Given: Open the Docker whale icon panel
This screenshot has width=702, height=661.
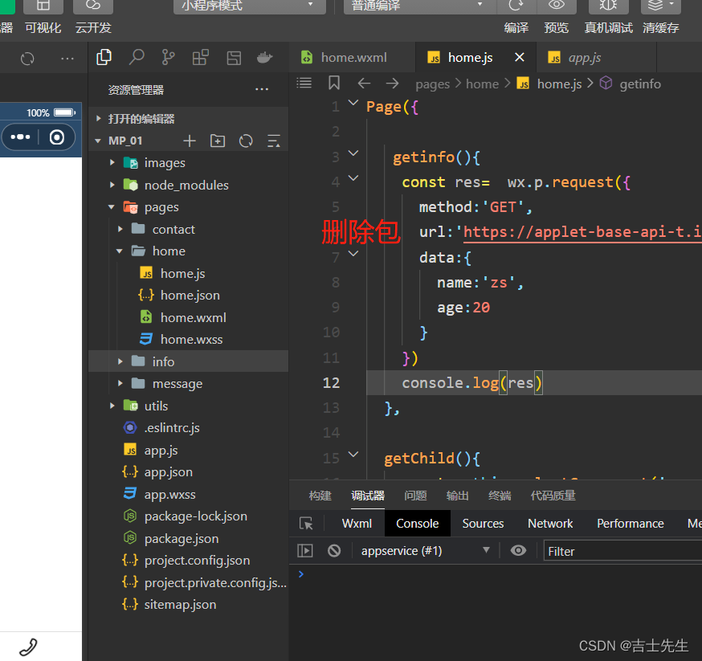Looking at the screenshot, I should point(264,57).
